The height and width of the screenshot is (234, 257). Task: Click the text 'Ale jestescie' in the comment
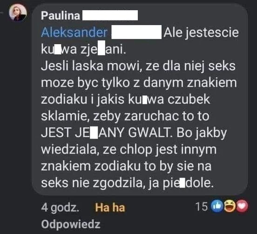click(x=201, y=33)
